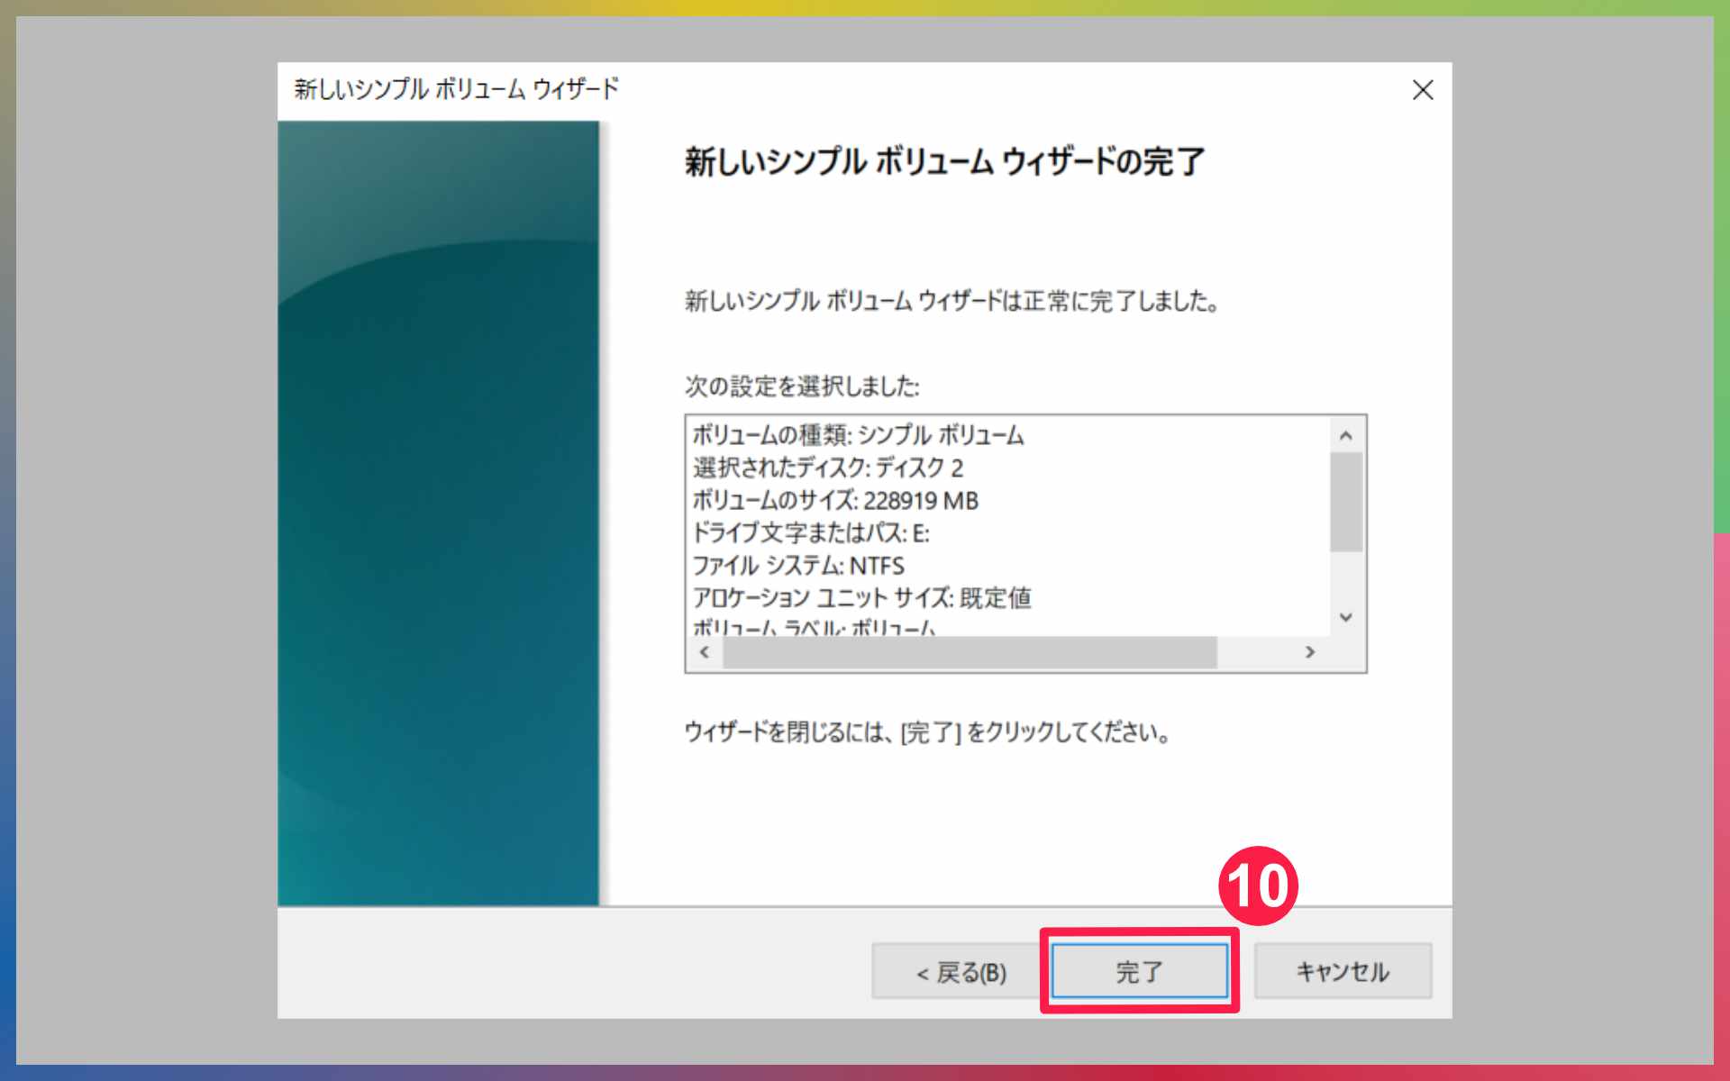
Task: Click the horizontal scroll-left arrow
Action: point(705,651)
